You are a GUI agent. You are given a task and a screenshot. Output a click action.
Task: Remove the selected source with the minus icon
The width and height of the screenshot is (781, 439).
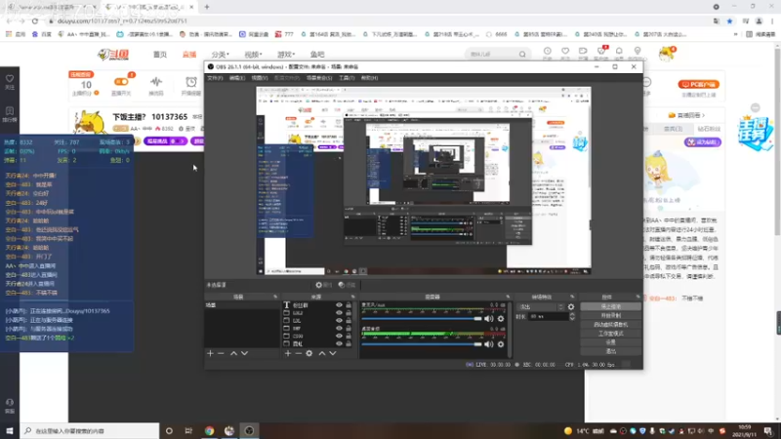point(299,353)
